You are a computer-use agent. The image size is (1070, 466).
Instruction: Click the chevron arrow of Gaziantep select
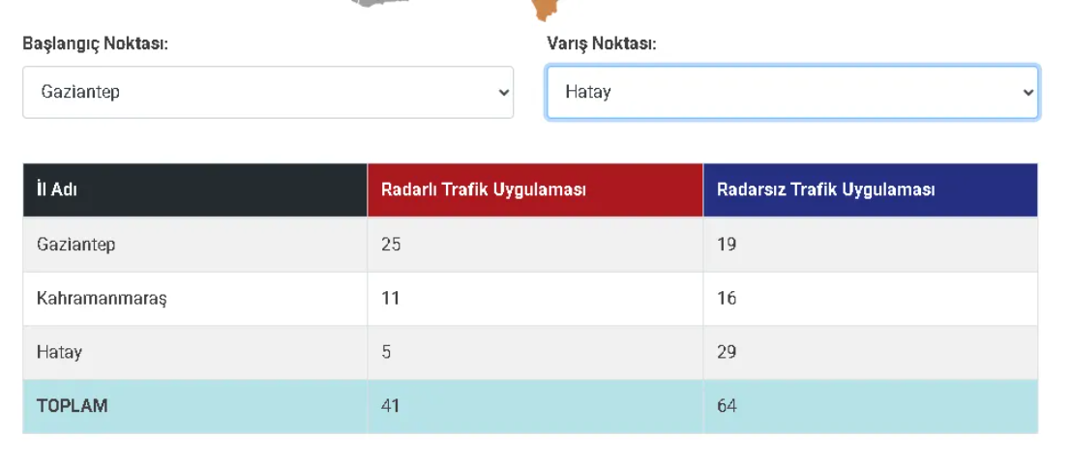[x=504, y=92]
